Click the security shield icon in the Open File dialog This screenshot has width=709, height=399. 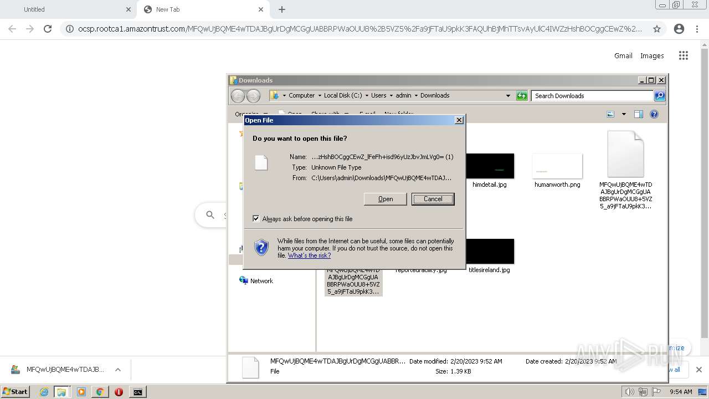pos(261,247)
